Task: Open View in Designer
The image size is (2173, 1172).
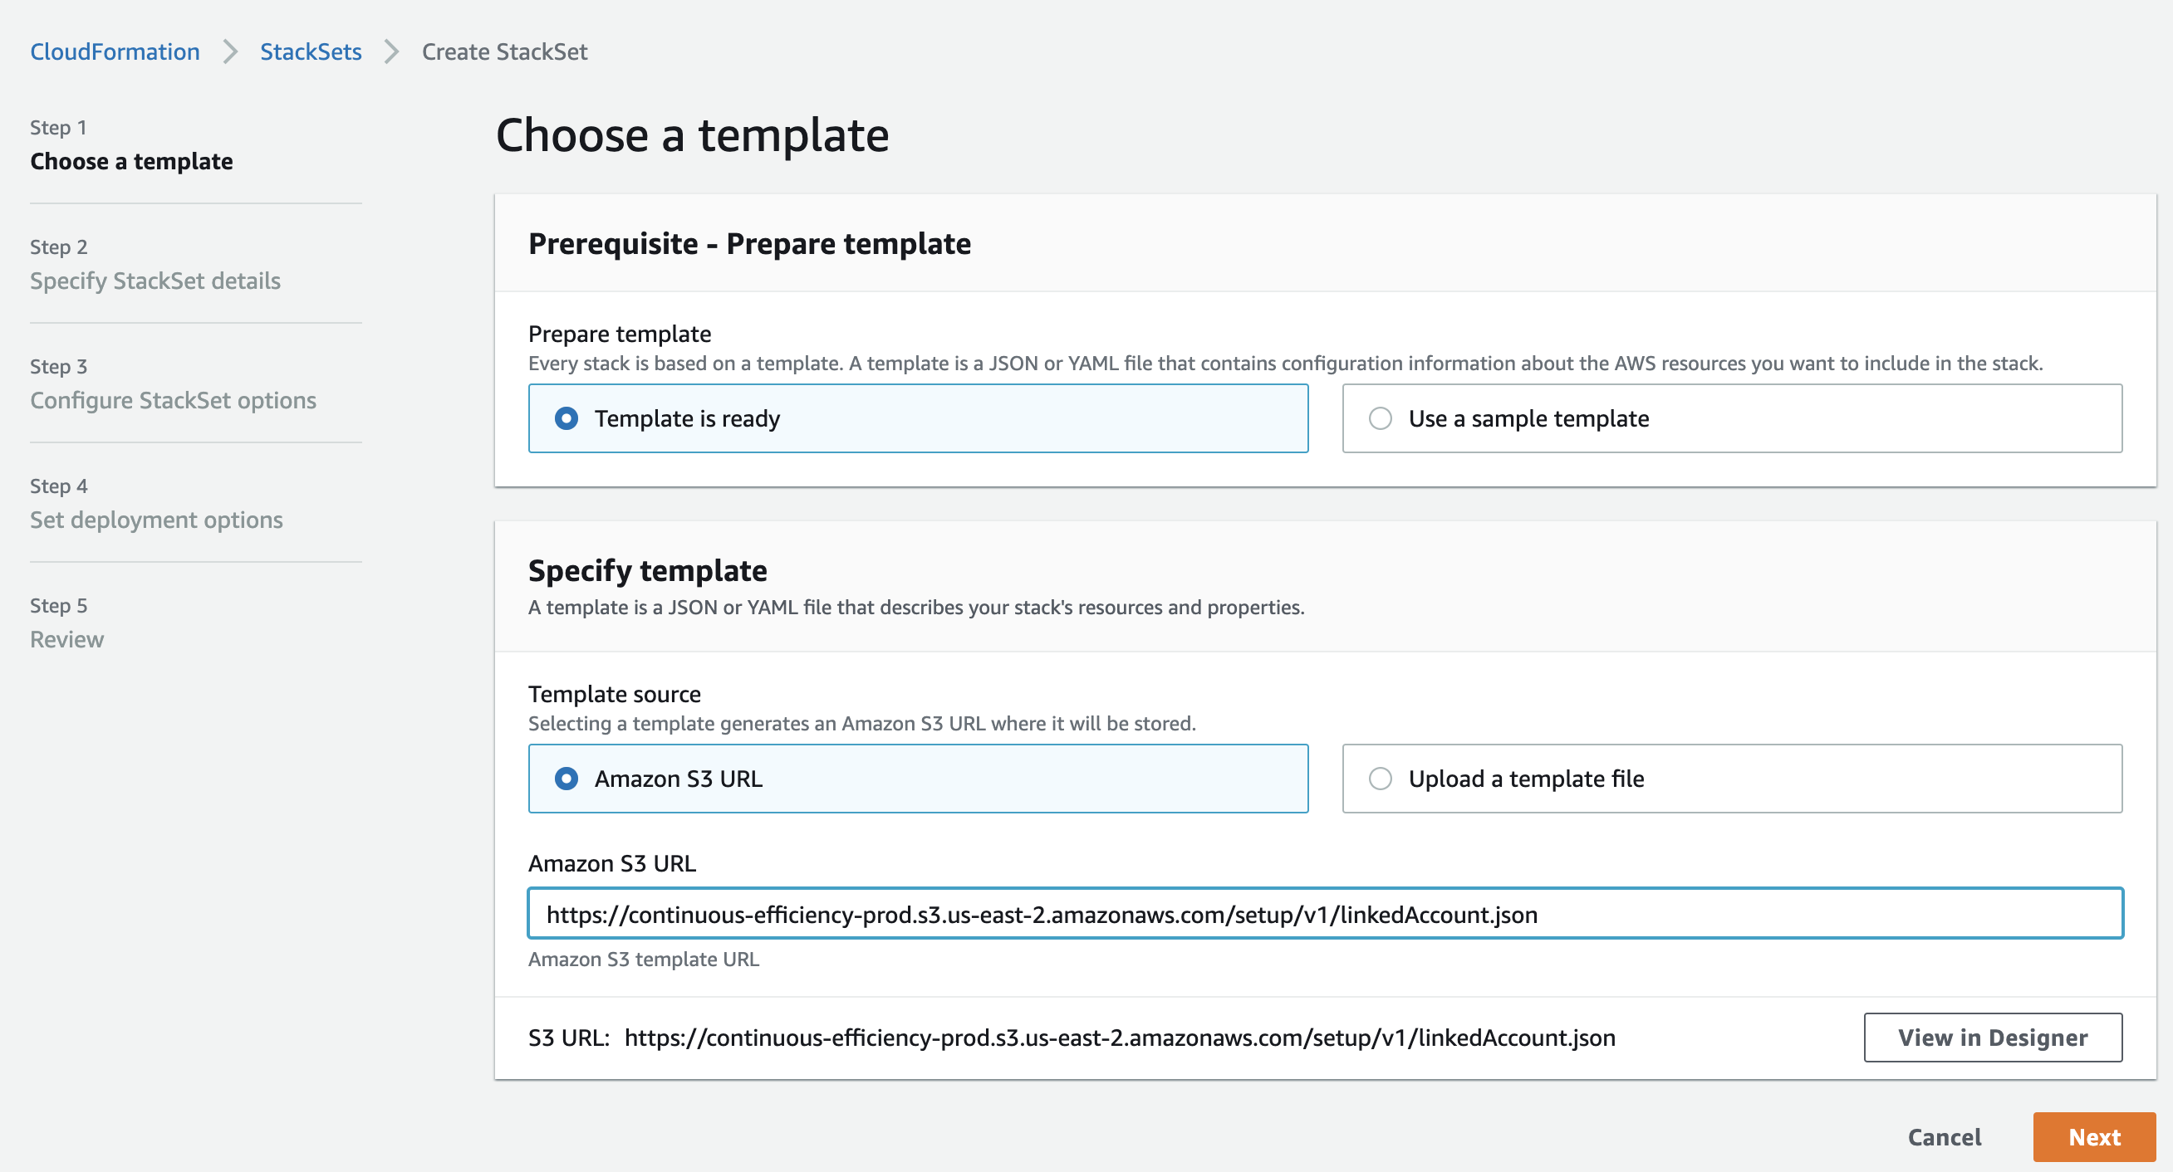Action: 1993,1037
